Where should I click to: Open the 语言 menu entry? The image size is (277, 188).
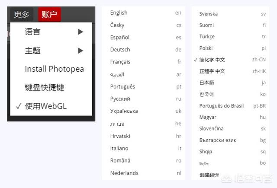click(x=51, y=32)
